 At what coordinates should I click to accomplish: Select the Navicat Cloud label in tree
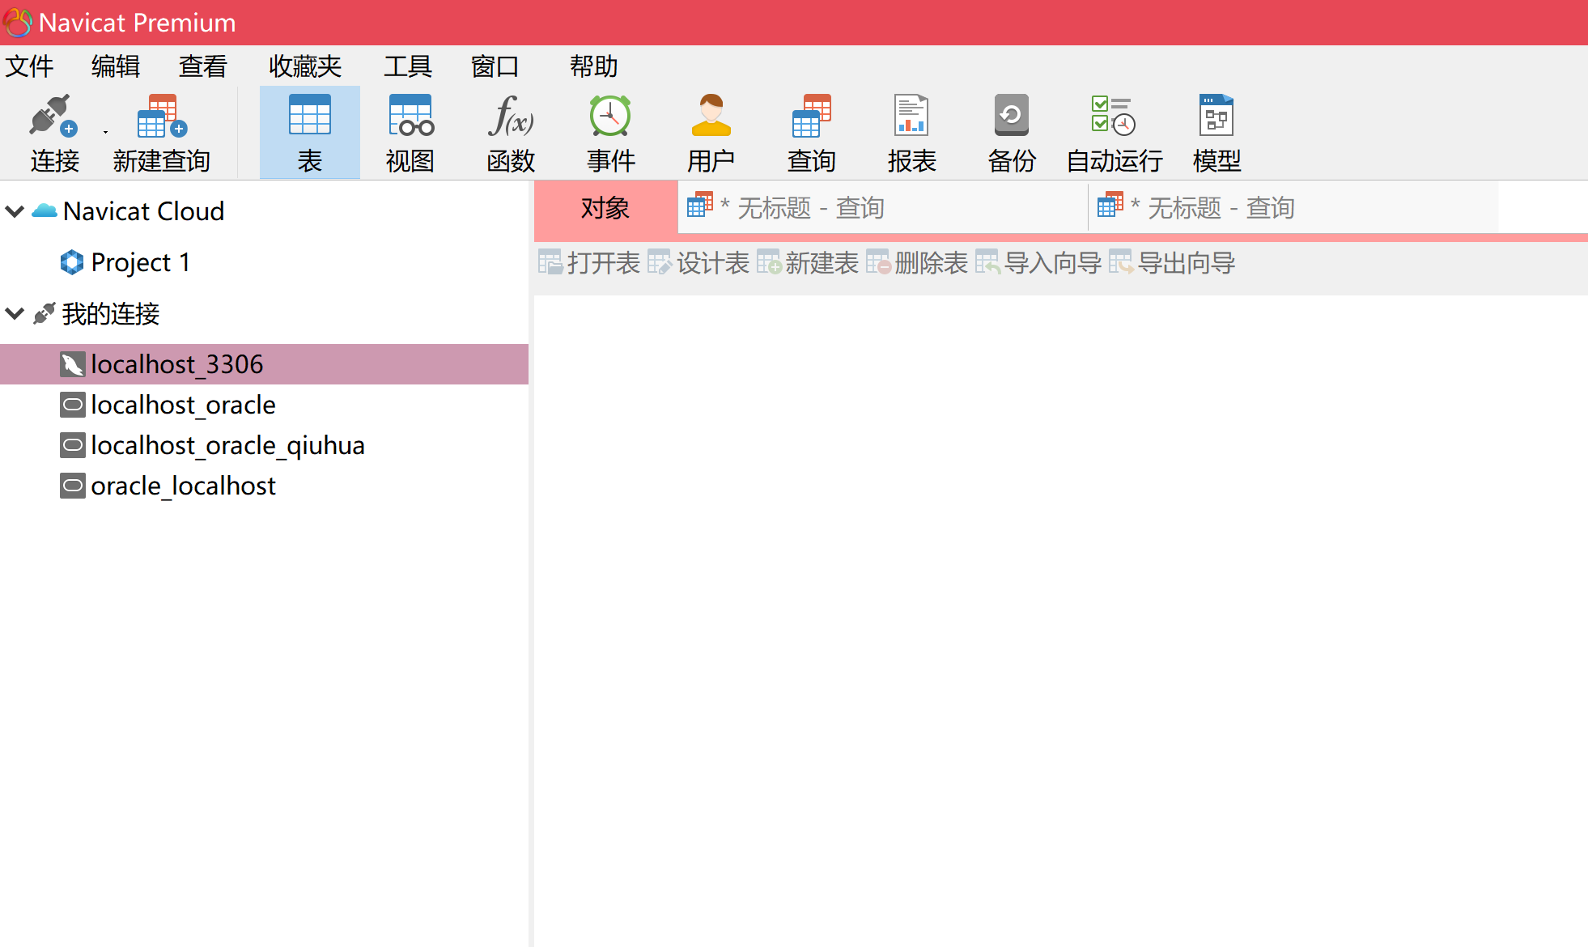tap(144, 211)
